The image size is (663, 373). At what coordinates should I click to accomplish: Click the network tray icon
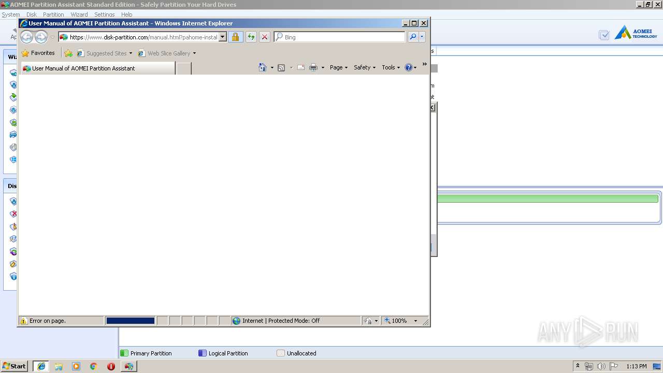click(589, 366)
